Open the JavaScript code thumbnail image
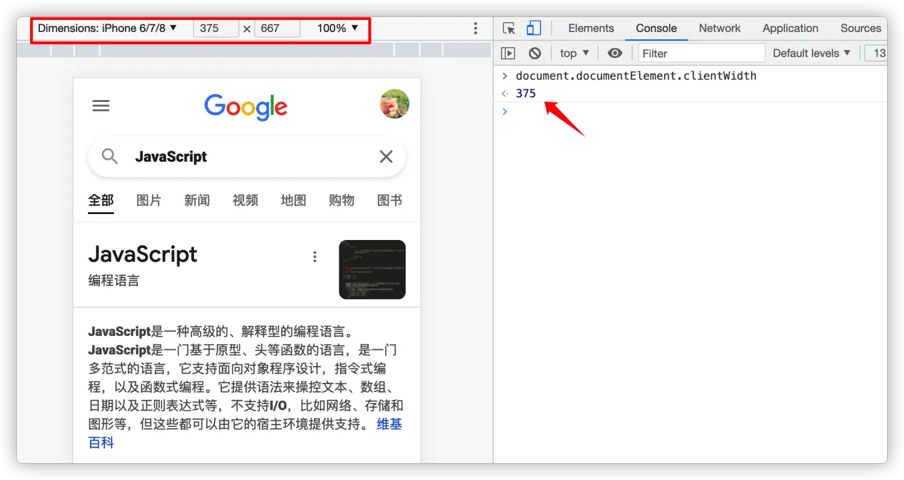This screenshot has width=904, height=480. [372, 270]
